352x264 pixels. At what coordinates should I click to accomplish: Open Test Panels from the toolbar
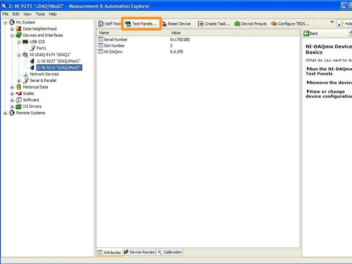[141, 24]
